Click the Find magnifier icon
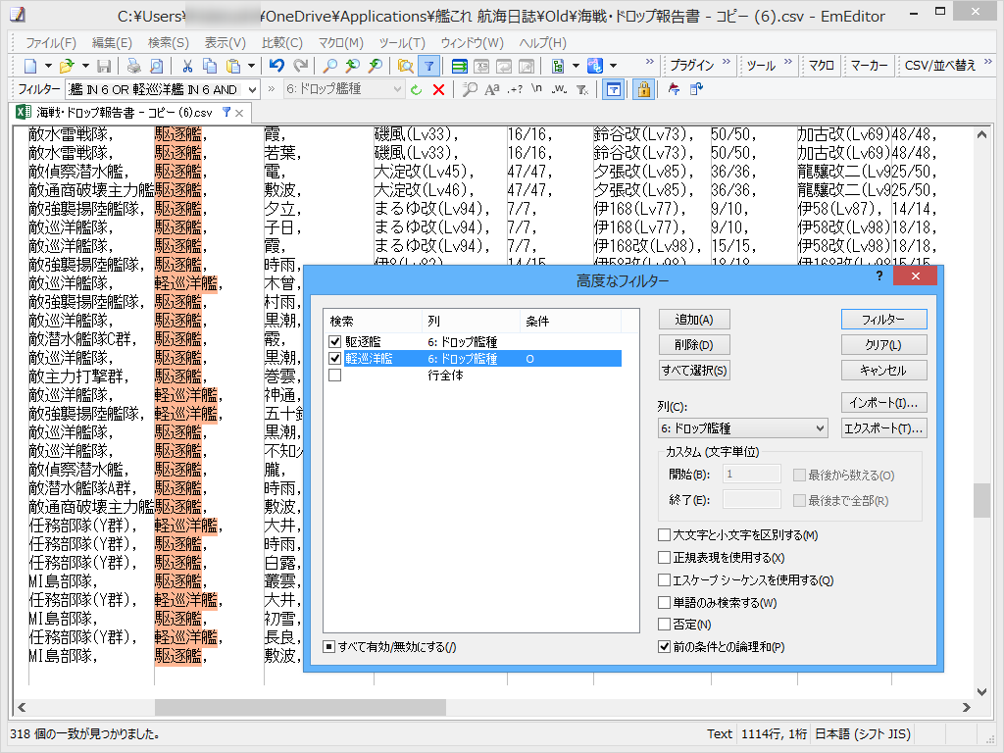Screen dimensions: 1004x753 coord(329,66)
